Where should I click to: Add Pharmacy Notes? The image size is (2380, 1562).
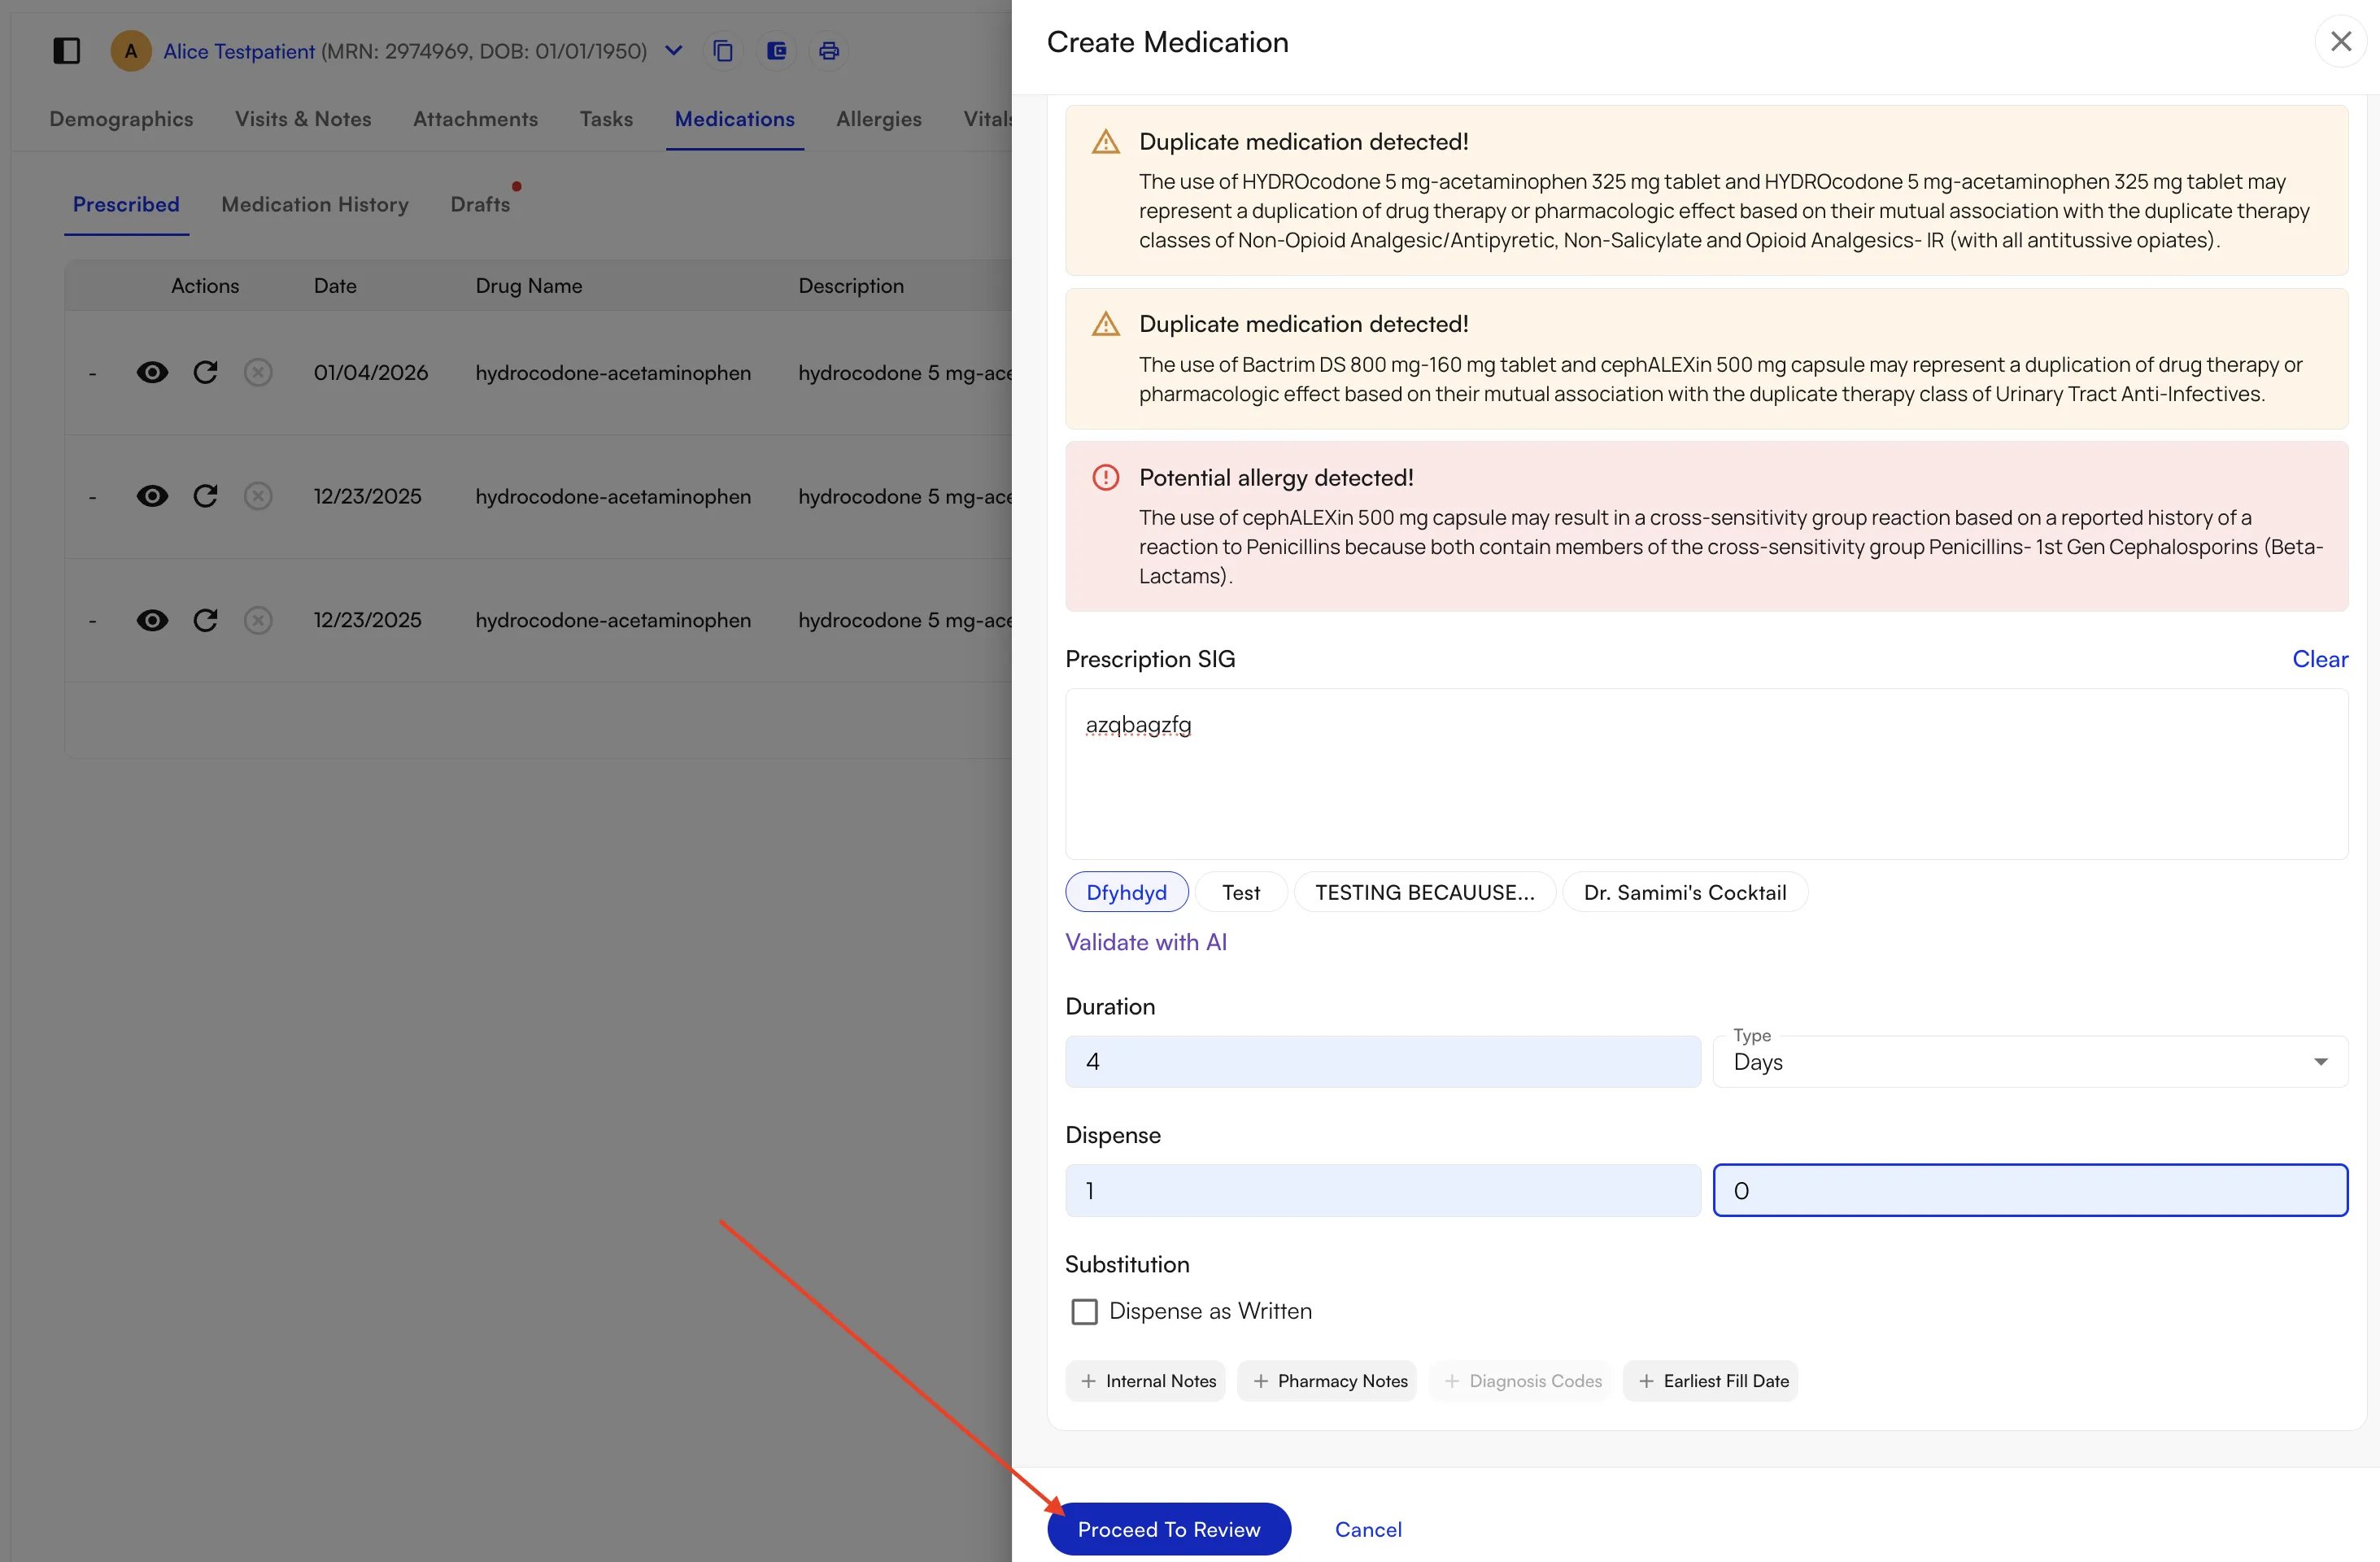click(1327, 1381)
